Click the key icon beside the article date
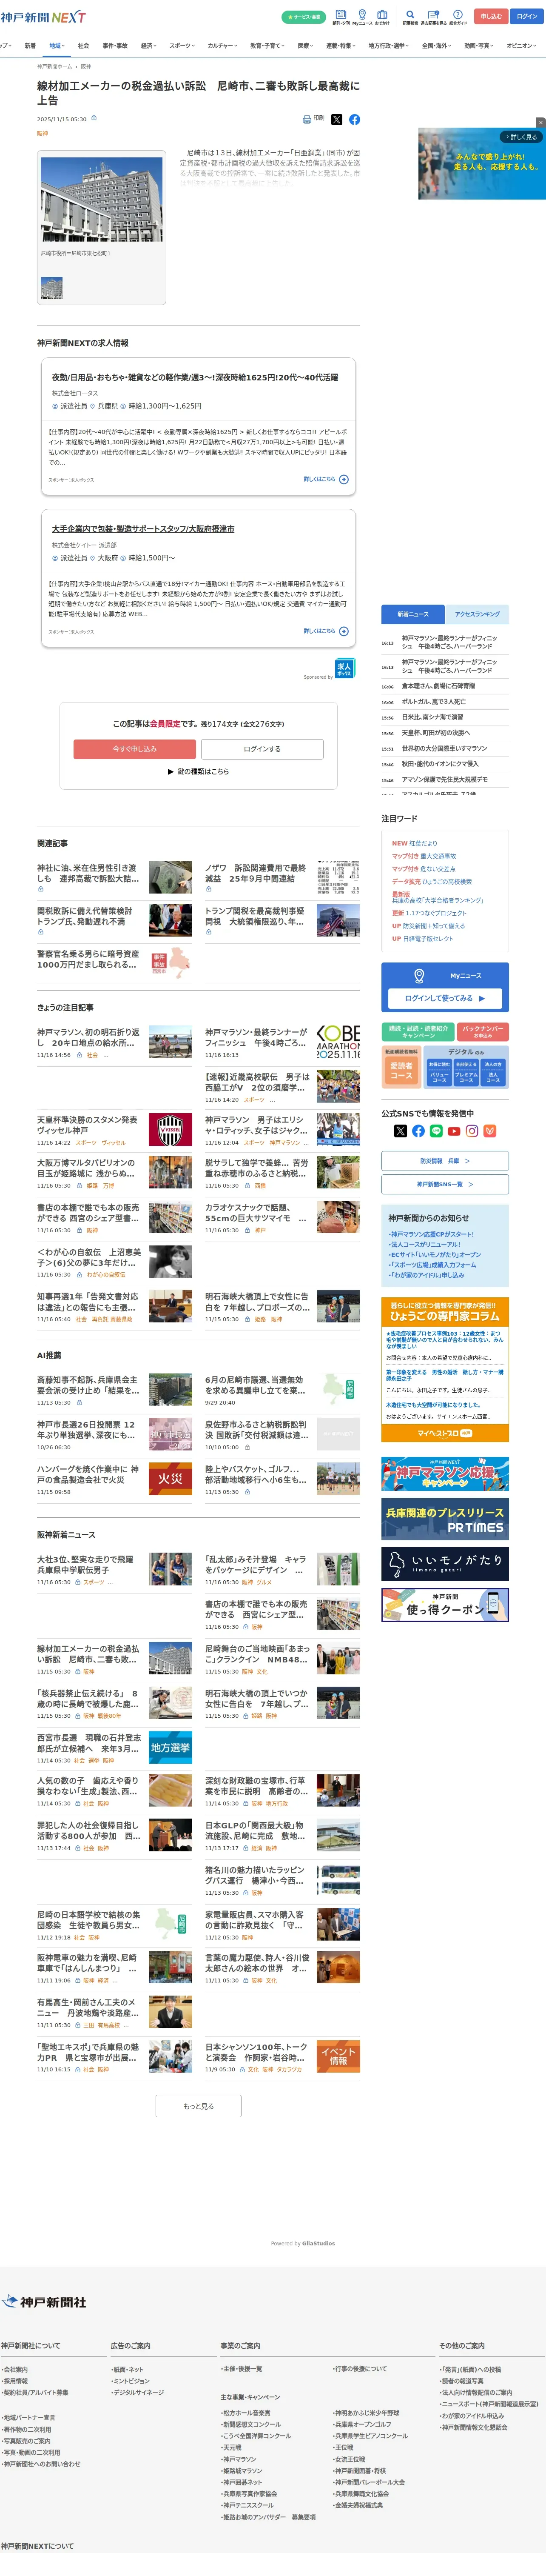The height and width of the screenshot is (2553, 546). coord(94,118)
